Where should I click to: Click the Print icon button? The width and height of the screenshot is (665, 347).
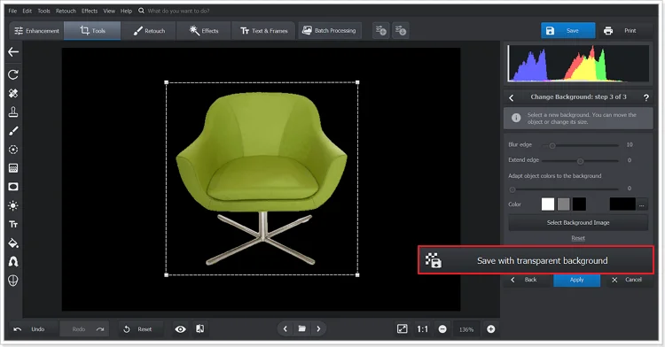[608, 30]
